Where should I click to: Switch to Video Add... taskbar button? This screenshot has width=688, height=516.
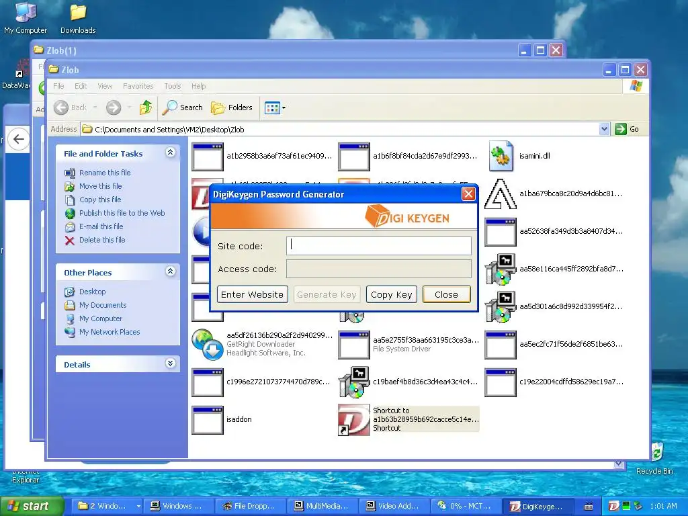pos(393,506)
